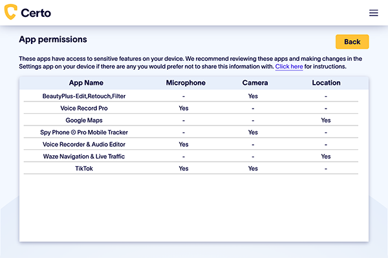Click Spy Phone Location dash value
The height and width of the screenshot is (258, 388).
(x=326, y=133)
